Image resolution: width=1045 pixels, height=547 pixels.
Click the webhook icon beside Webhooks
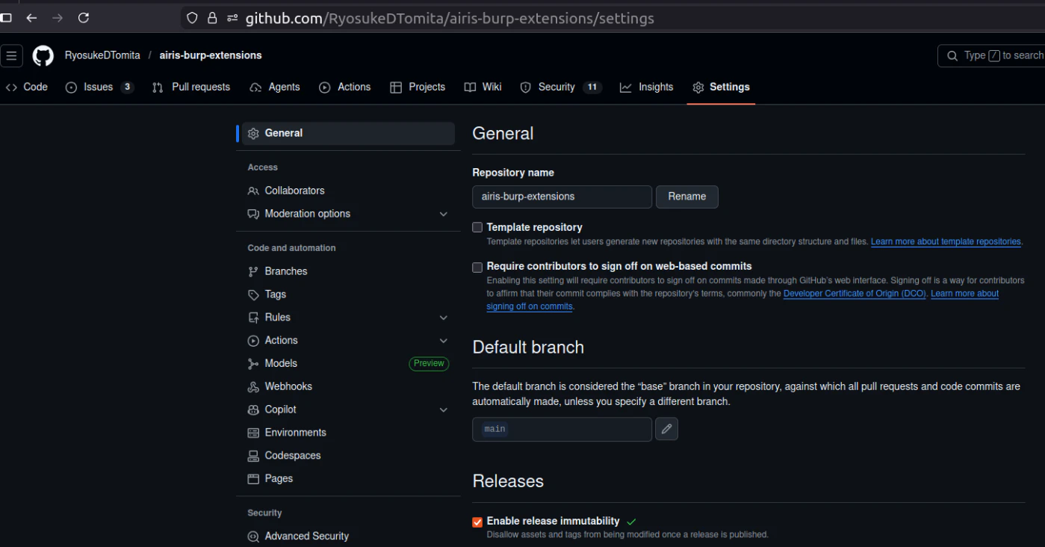click(253, 386)
